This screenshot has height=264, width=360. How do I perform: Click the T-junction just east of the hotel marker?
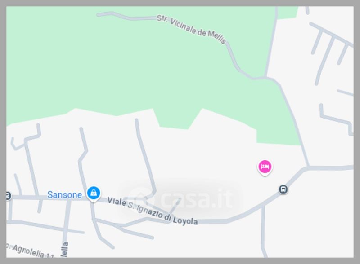(x=308, y=167)
